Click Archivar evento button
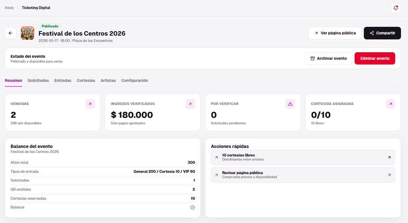 [x=328, y=58]
